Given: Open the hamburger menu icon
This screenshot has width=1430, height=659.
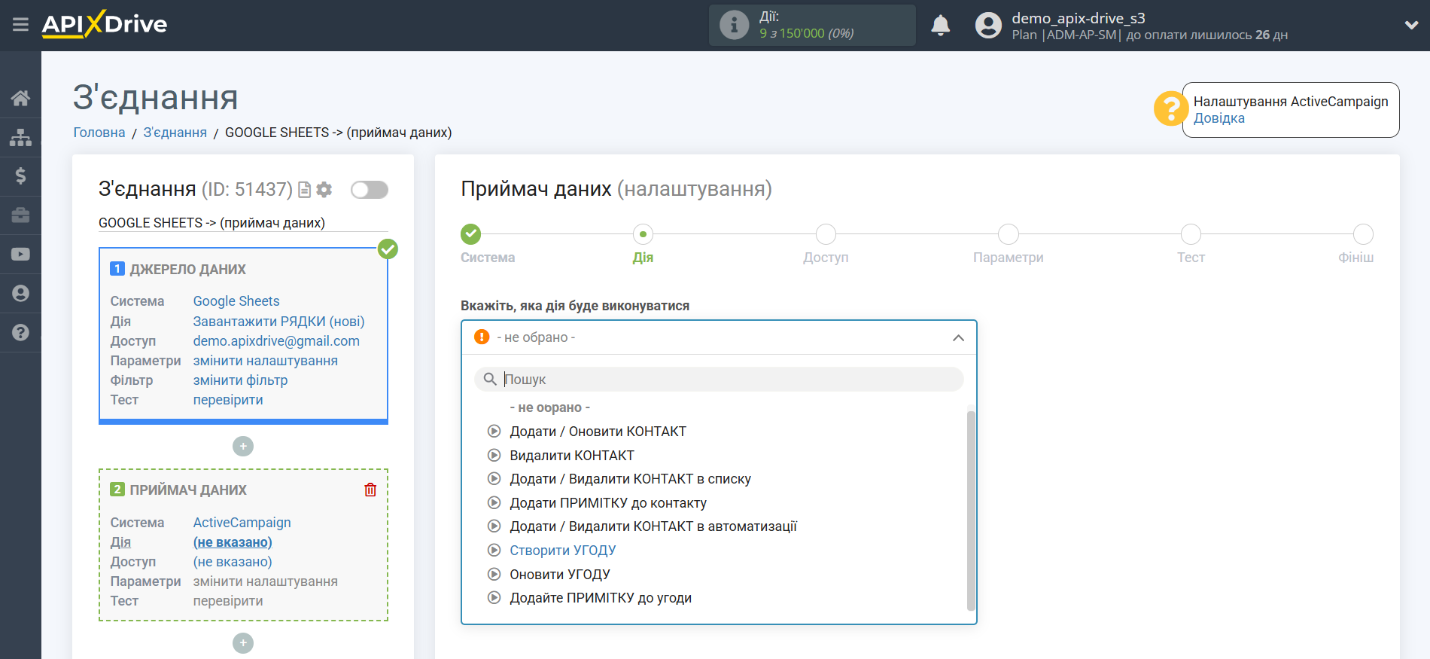Looking at the screenshot, I should [x=20, y=25].
